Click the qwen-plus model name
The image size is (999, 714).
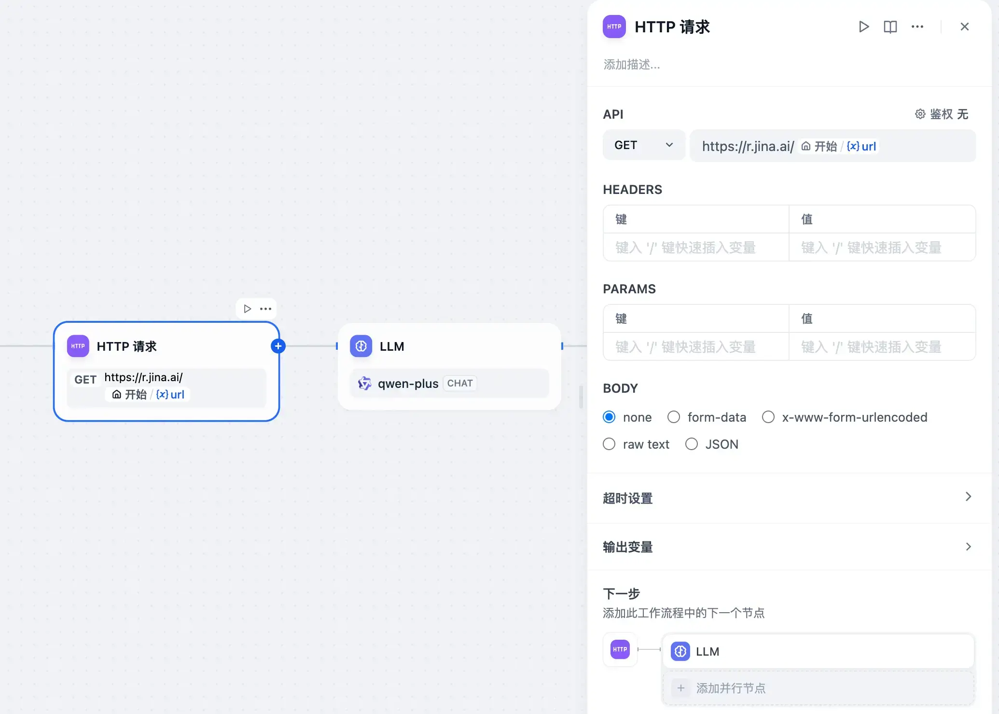tap(408, 384)
